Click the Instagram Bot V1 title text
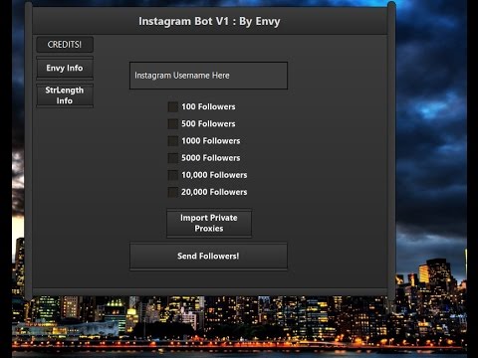This screenshot has height=358, width=478. [209, 21]
